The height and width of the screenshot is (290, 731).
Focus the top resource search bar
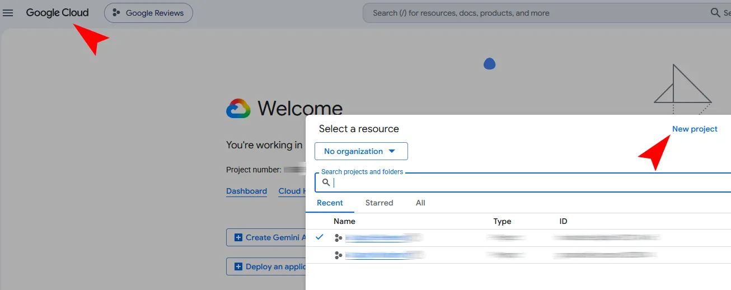[546, 13]
